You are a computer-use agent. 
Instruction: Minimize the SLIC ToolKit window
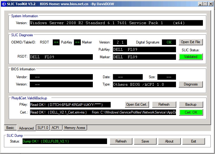pyautogui.click(x=200, y=4)
